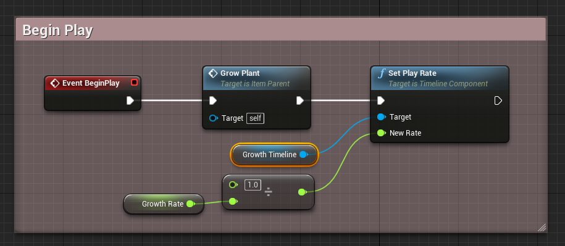Screen dimensions: 565x246
Task: Select the Growth Timeline variable node
Action: pyautogui.click(x=274, y=155)
